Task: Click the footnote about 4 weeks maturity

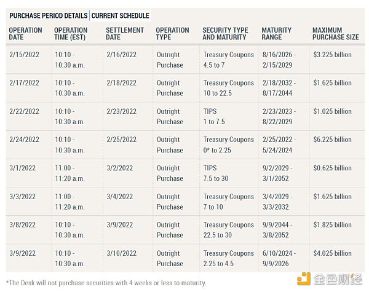Action: (106, 283)
